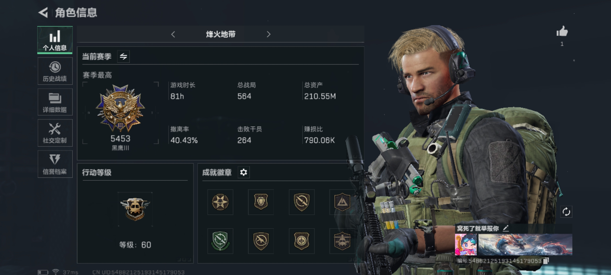Go back using the arrow beside 角色信息
The image size is (611, 275).
coord(43,12)
